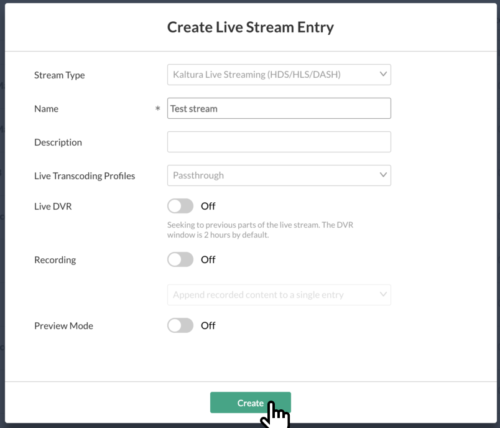Open the Stream Type dropdown

click(x=279, y=75)
